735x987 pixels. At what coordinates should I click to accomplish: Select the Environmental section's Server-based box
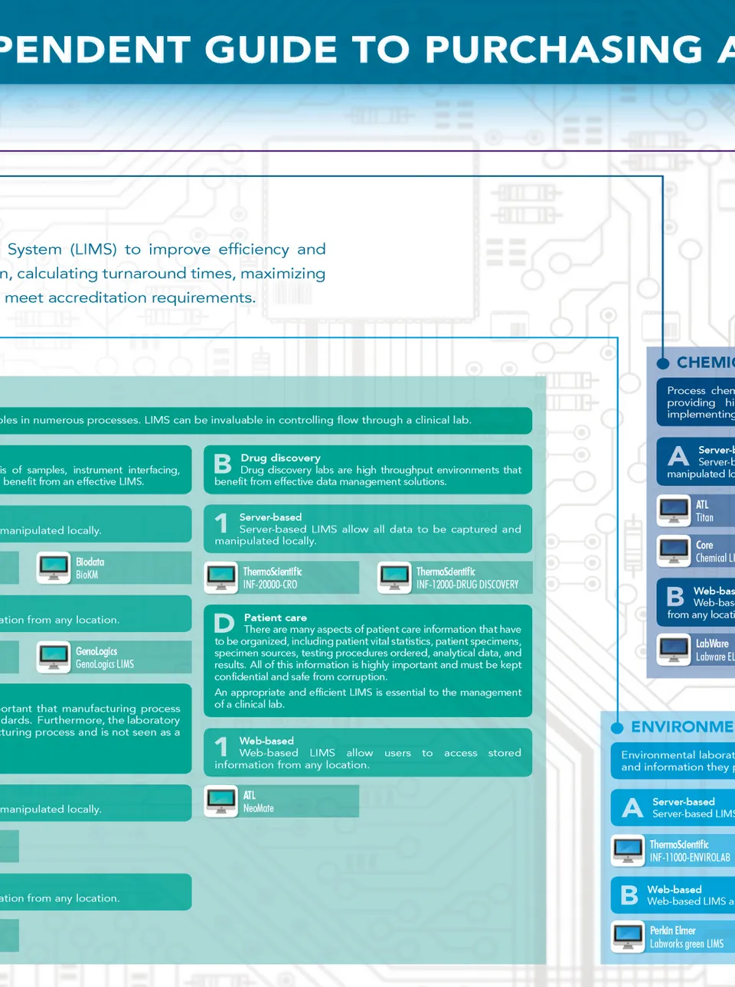click(674, 807)
